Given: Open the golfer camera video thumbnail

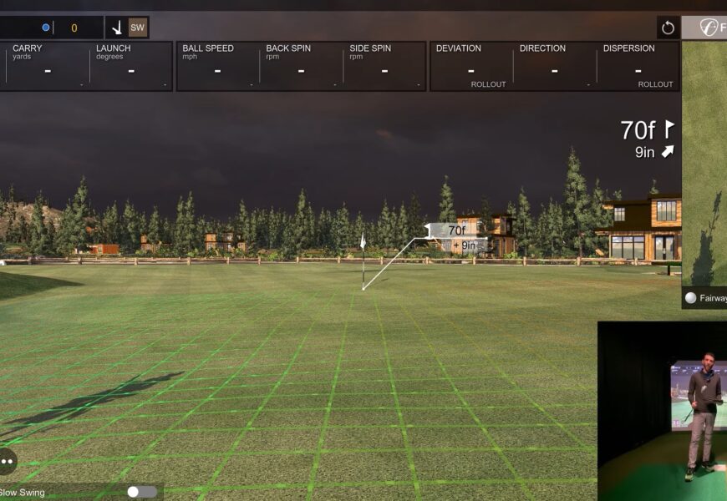Looking at the screenshot, I should (662, 411).
